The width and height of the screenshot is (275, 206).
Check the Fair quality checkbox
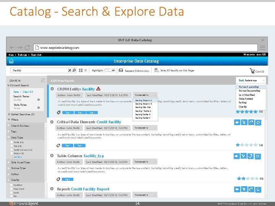click(11, 196)
